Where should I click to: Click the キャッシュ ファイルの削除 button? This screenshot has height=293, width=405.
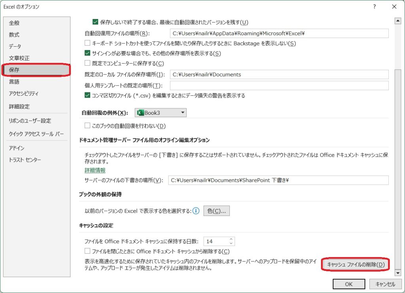356,265
